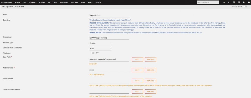Viewport: 251px width, 98px height.
Task: Open the USB menu
Action: click(25, 3)
